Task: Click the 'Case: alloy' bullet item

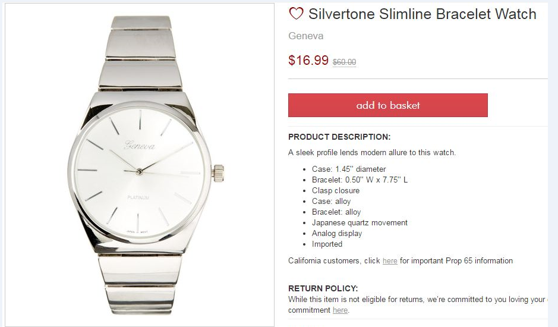Action: point(331,202)
